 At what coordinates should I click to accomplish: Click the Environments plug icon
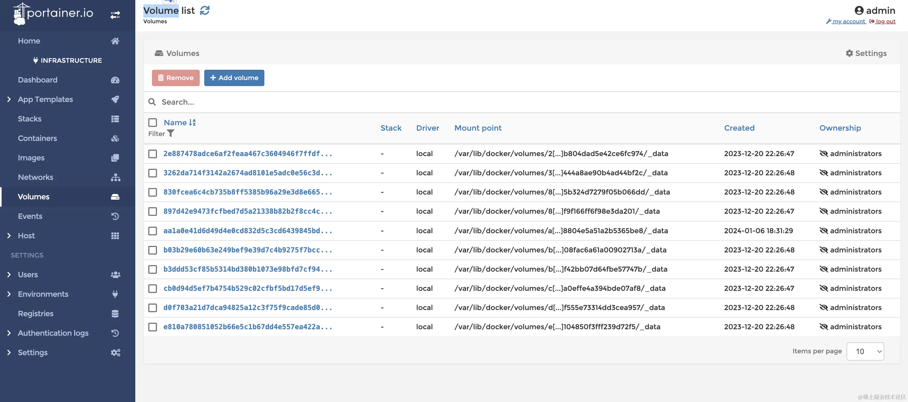pos(115,294)
